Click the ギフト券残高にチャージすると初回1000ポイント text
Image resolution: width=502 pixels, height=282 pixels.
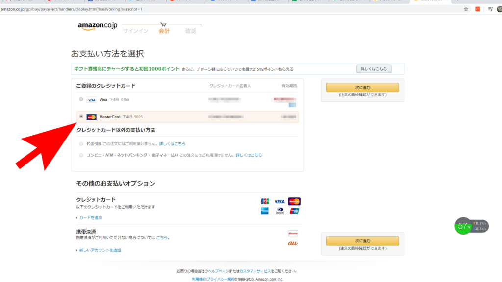(x=127, y=69)
